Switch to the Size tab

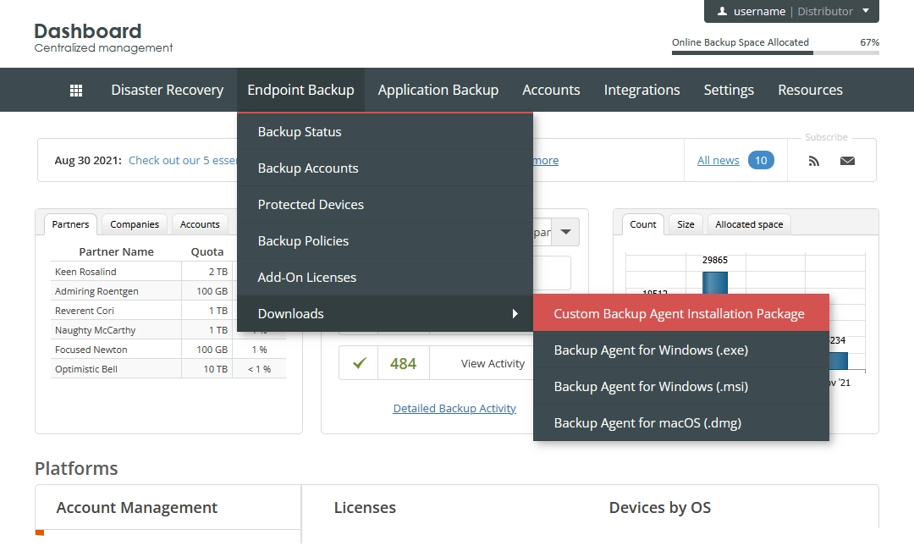pyautogui.click(x=685, y=224)
